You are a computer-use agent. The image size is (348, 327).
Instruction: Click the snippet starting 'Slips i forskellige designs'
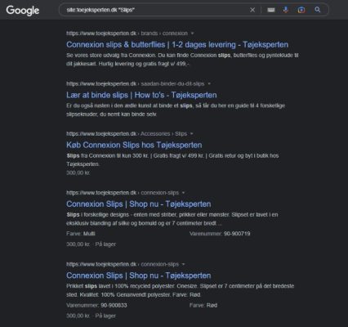172,219
